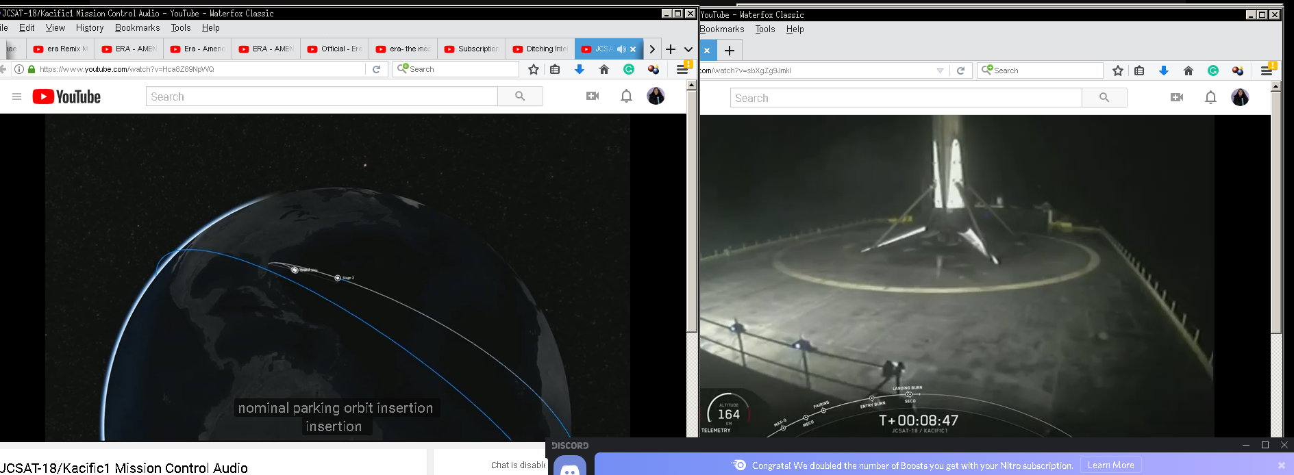Open new tab plus in left window
1294x475 pixels.
671,49
